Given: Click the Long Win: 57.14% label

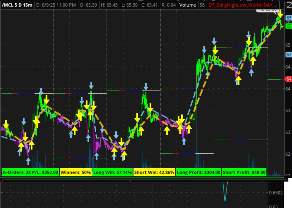Looking at the screenshot, I should [113, 172].
